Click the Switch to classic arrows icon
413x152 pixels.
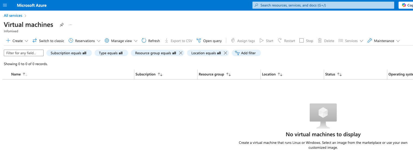pos(35,41)
